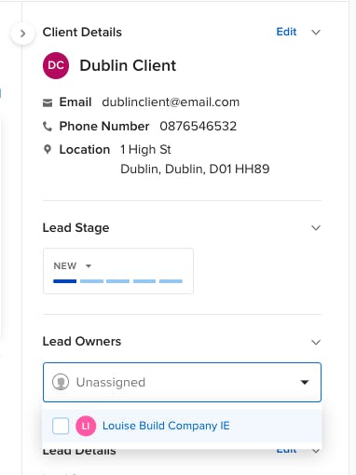Viewport: 356px width, 475px height.
Task: Collapse the Client Details section chevron
Action: point(316,33)
